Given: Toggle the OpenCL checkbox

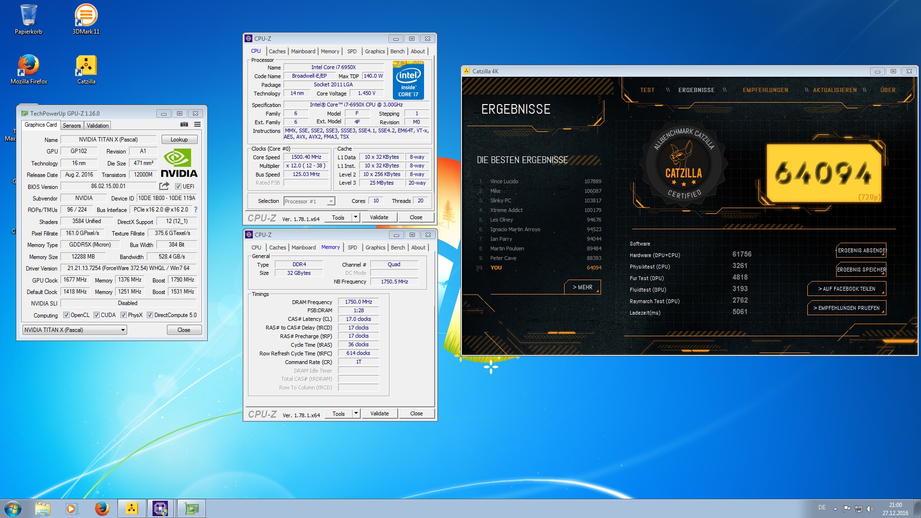Looking at the screenshot, I should coord(66,315).
